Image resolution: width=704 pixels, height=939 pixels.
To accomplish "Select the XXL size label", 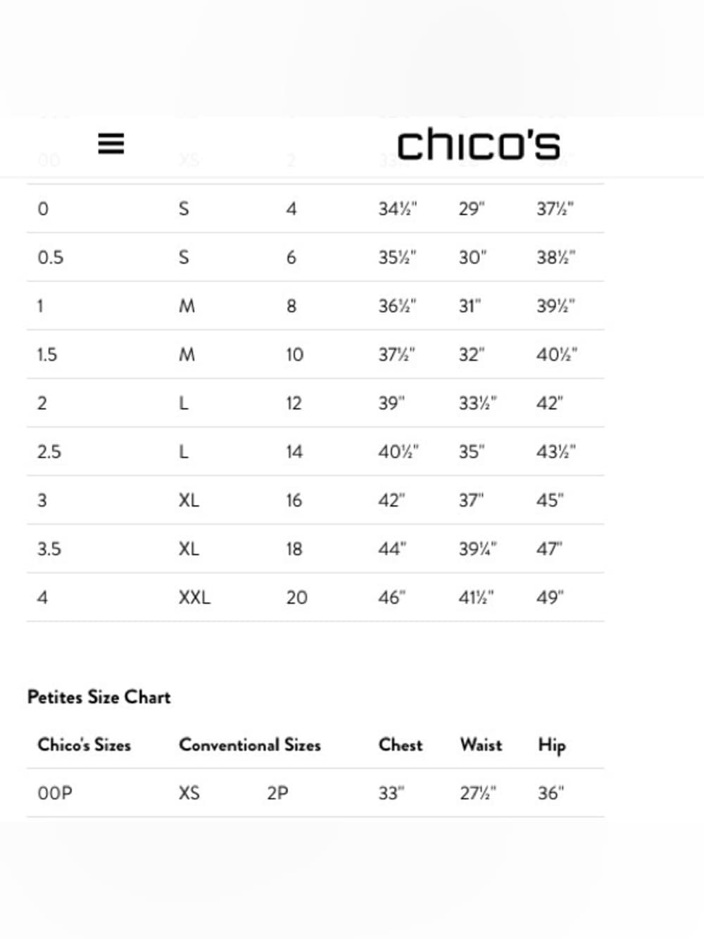I will click(194, 597).
